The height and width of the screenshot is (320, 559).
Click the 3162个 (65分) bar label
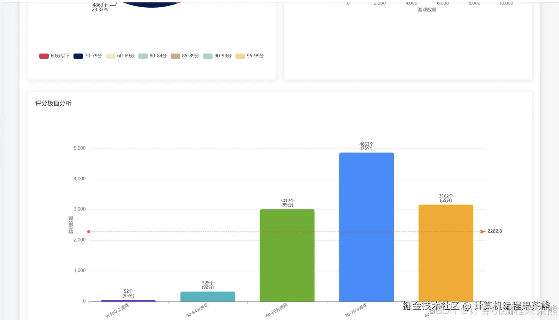(x=446, y=198)
